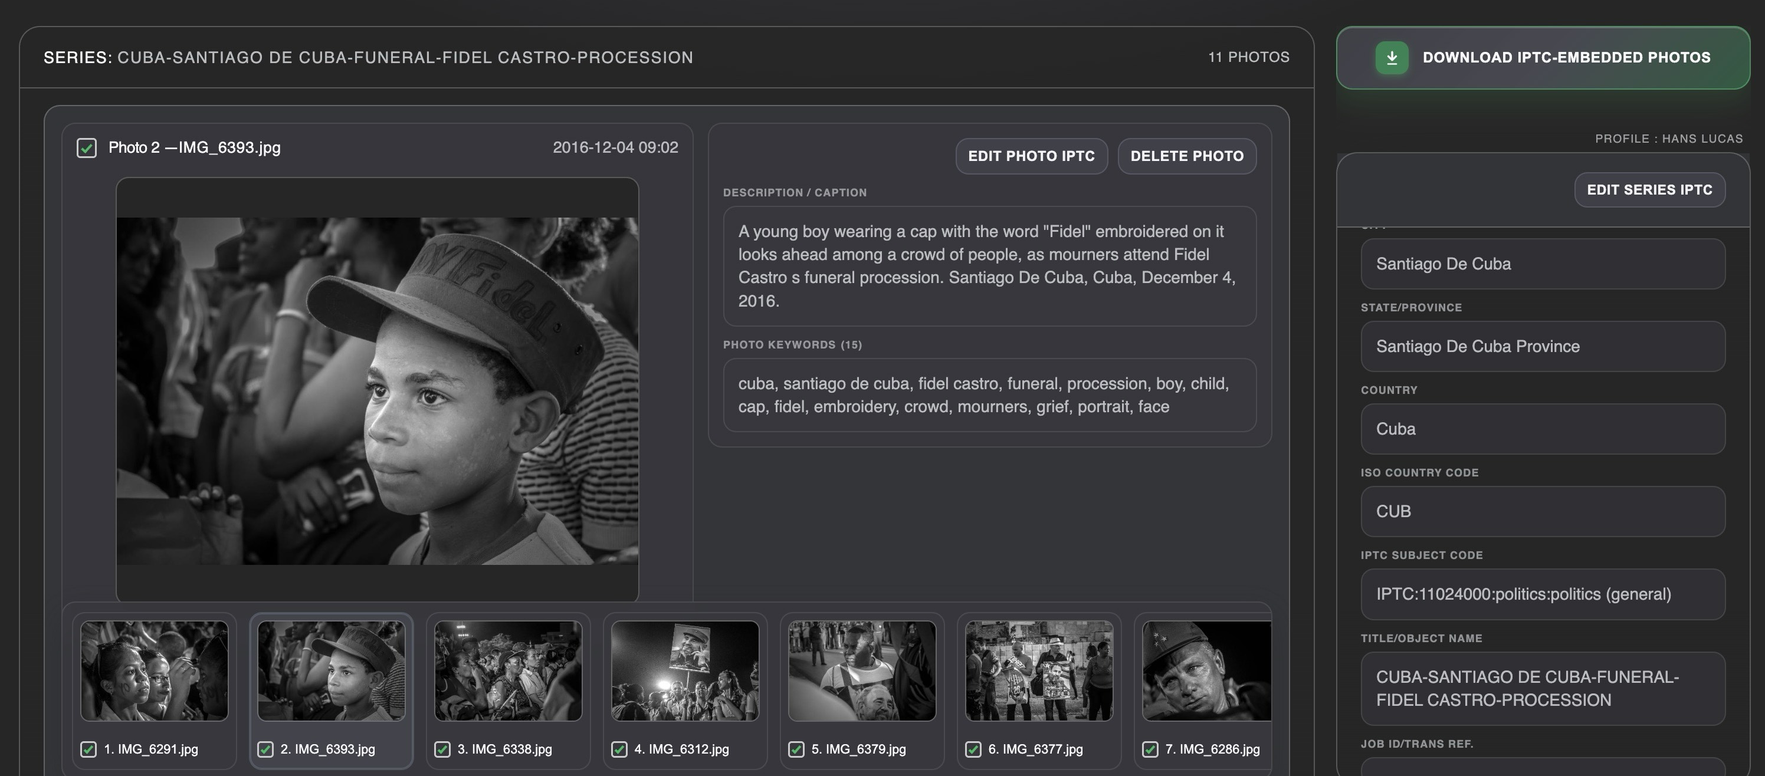This screenshot has height=776, width=1765.
Task: Open the thumbnail showing a raised portrait
Action: pyautogui.click(x=684, y=670)
